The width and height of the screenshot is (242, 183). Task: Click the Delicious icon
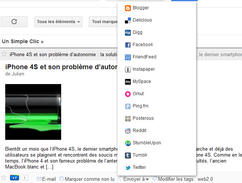coord(128,20)
